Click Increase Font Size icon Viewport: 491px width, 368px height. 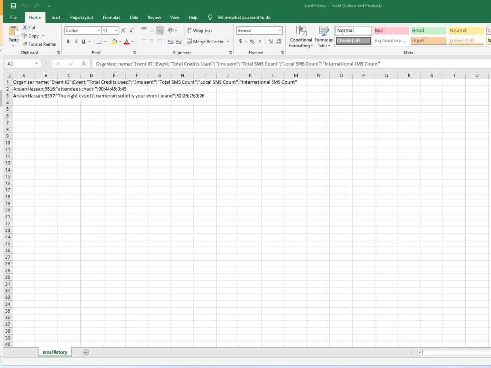[123, 30]
